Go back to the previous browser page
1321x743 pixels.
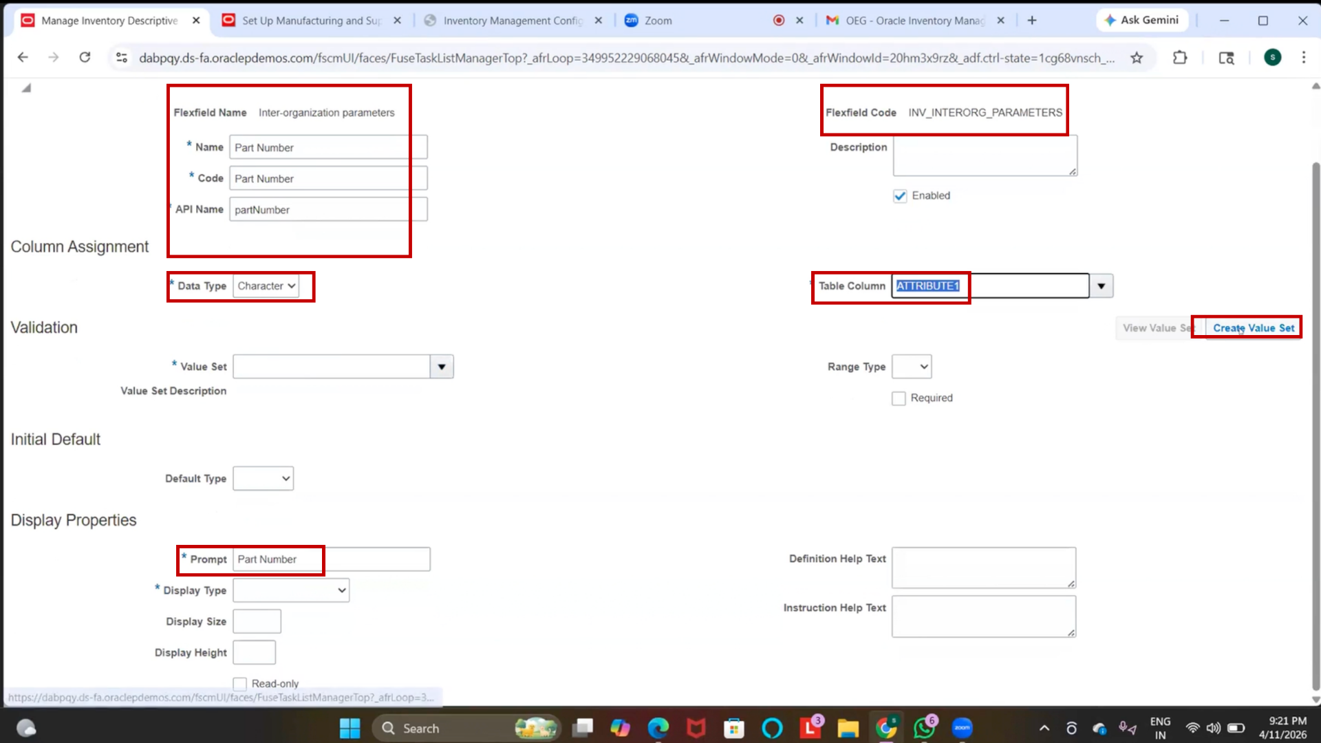coord(23,58)
